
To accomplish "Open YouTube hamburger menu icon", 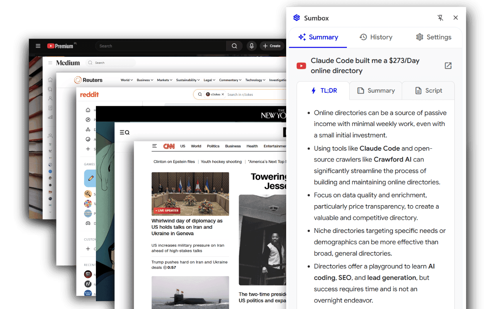I will [38, 46].
